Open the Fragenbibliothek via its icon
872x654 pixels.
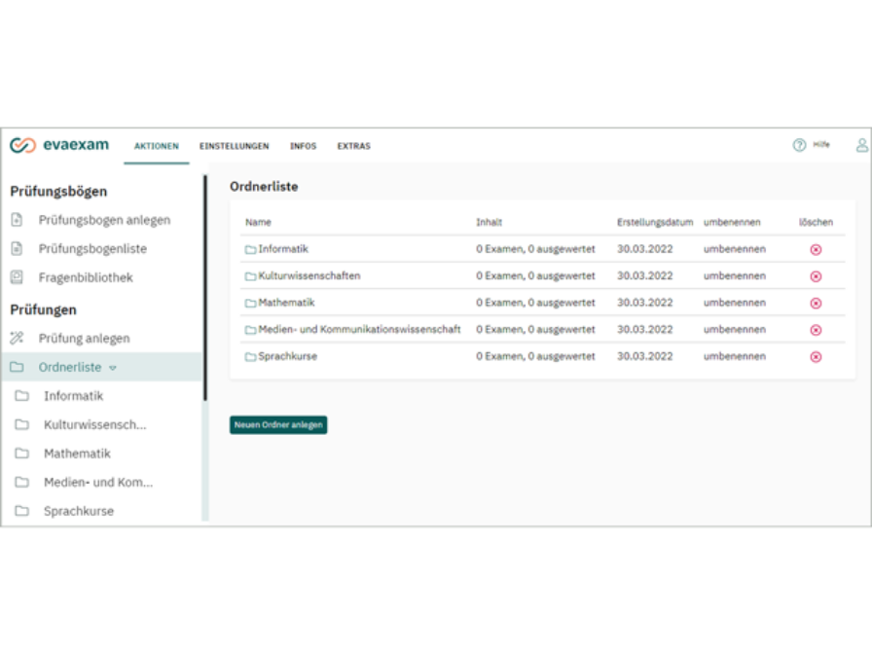(17, 276)
